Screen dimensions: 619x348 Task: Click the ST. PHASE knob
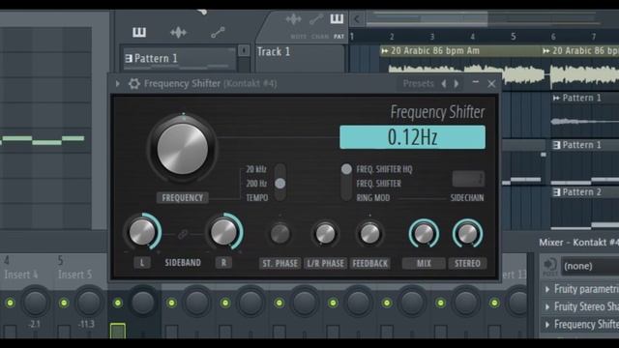click(280, 234)
